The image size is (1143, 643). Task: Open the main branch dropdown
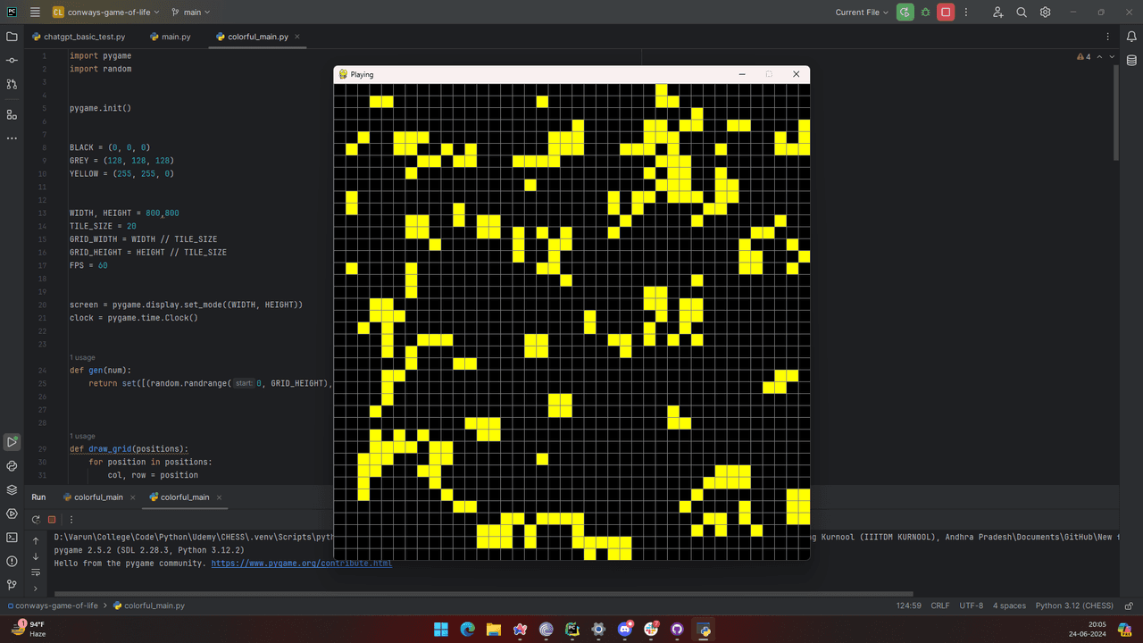(190, 13)
